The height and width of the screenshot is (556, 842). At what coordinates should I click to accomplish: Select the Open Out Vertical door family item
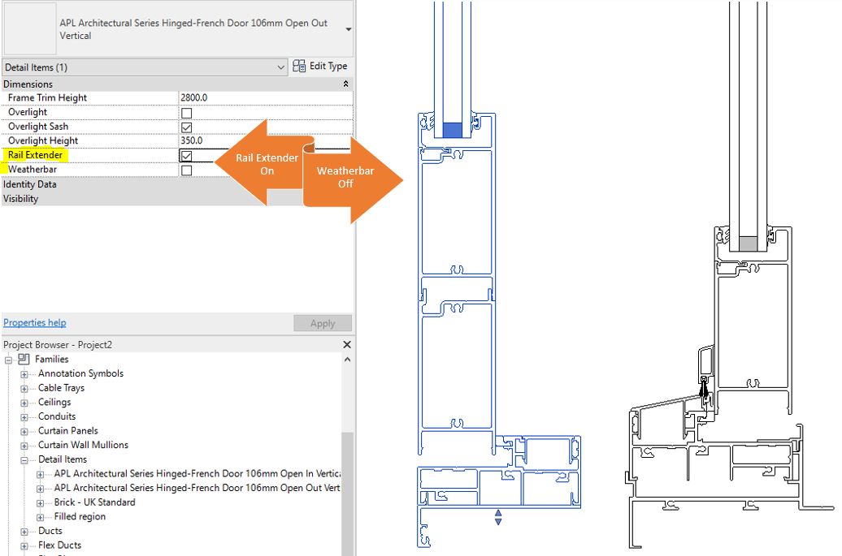pos(197,488)
